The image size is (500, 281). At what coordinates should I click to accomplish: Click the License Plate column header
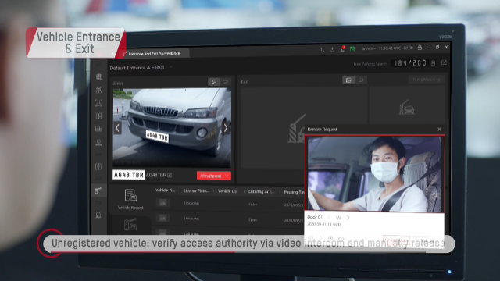[196, 190]
